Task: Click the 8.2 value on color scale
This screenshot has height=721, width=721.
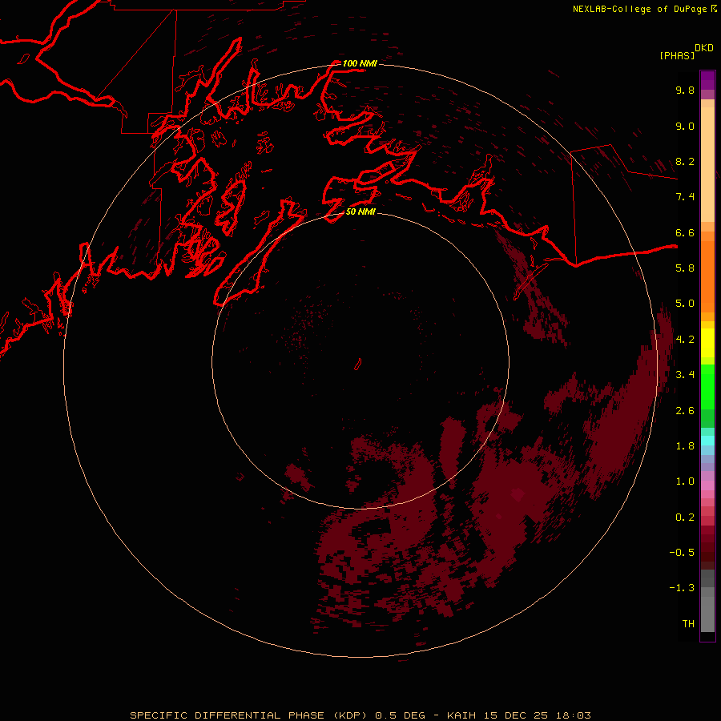Action: (x=685, y=161)
